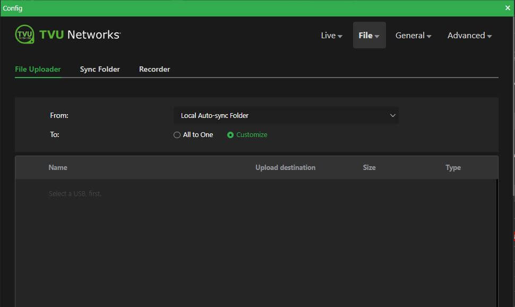Click the TVU Networks logo icon

[24, 34]
